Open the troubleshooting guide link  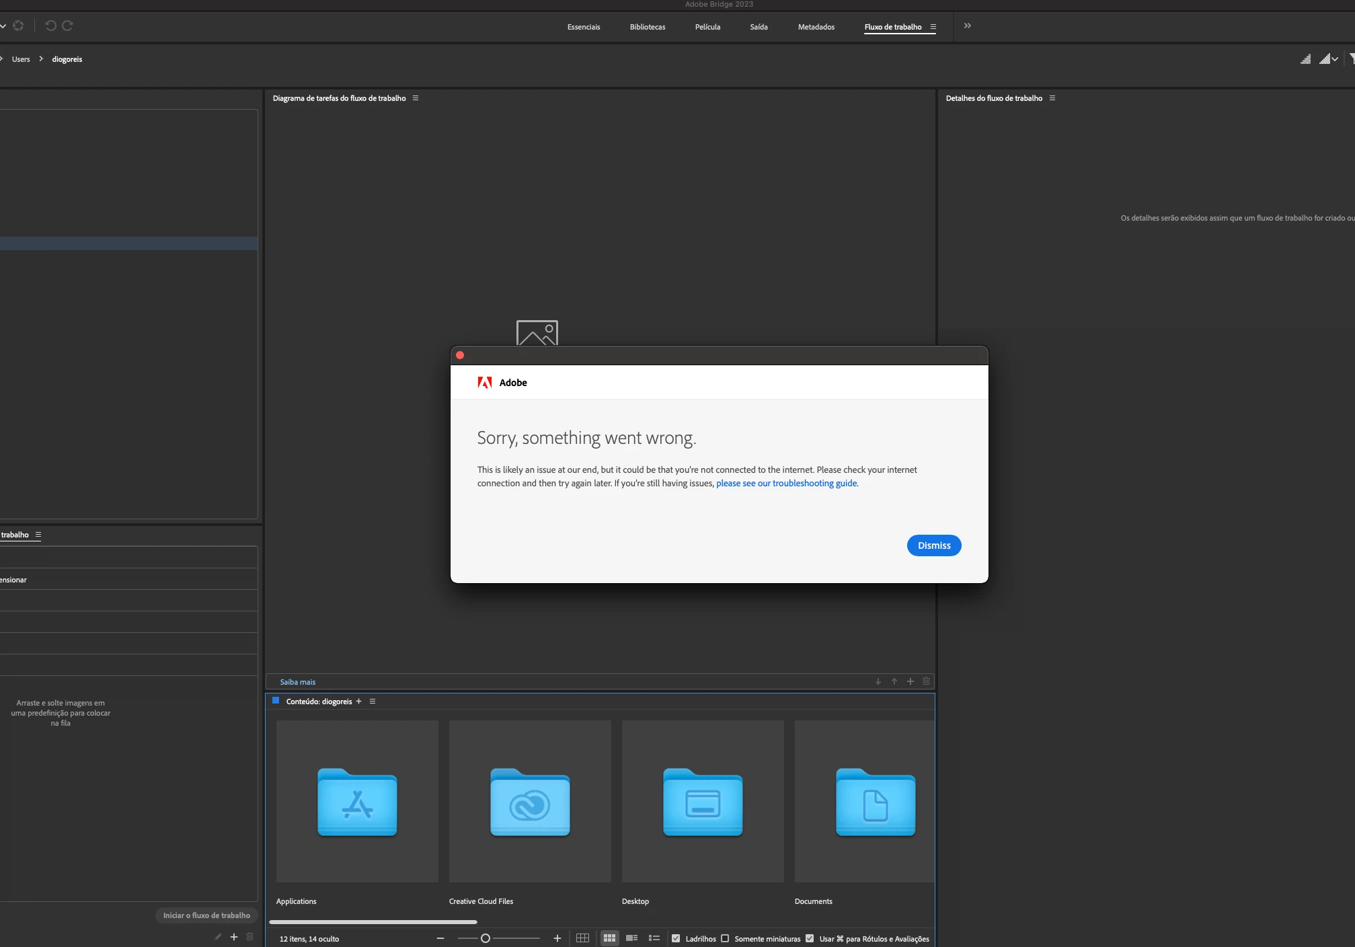786,484
